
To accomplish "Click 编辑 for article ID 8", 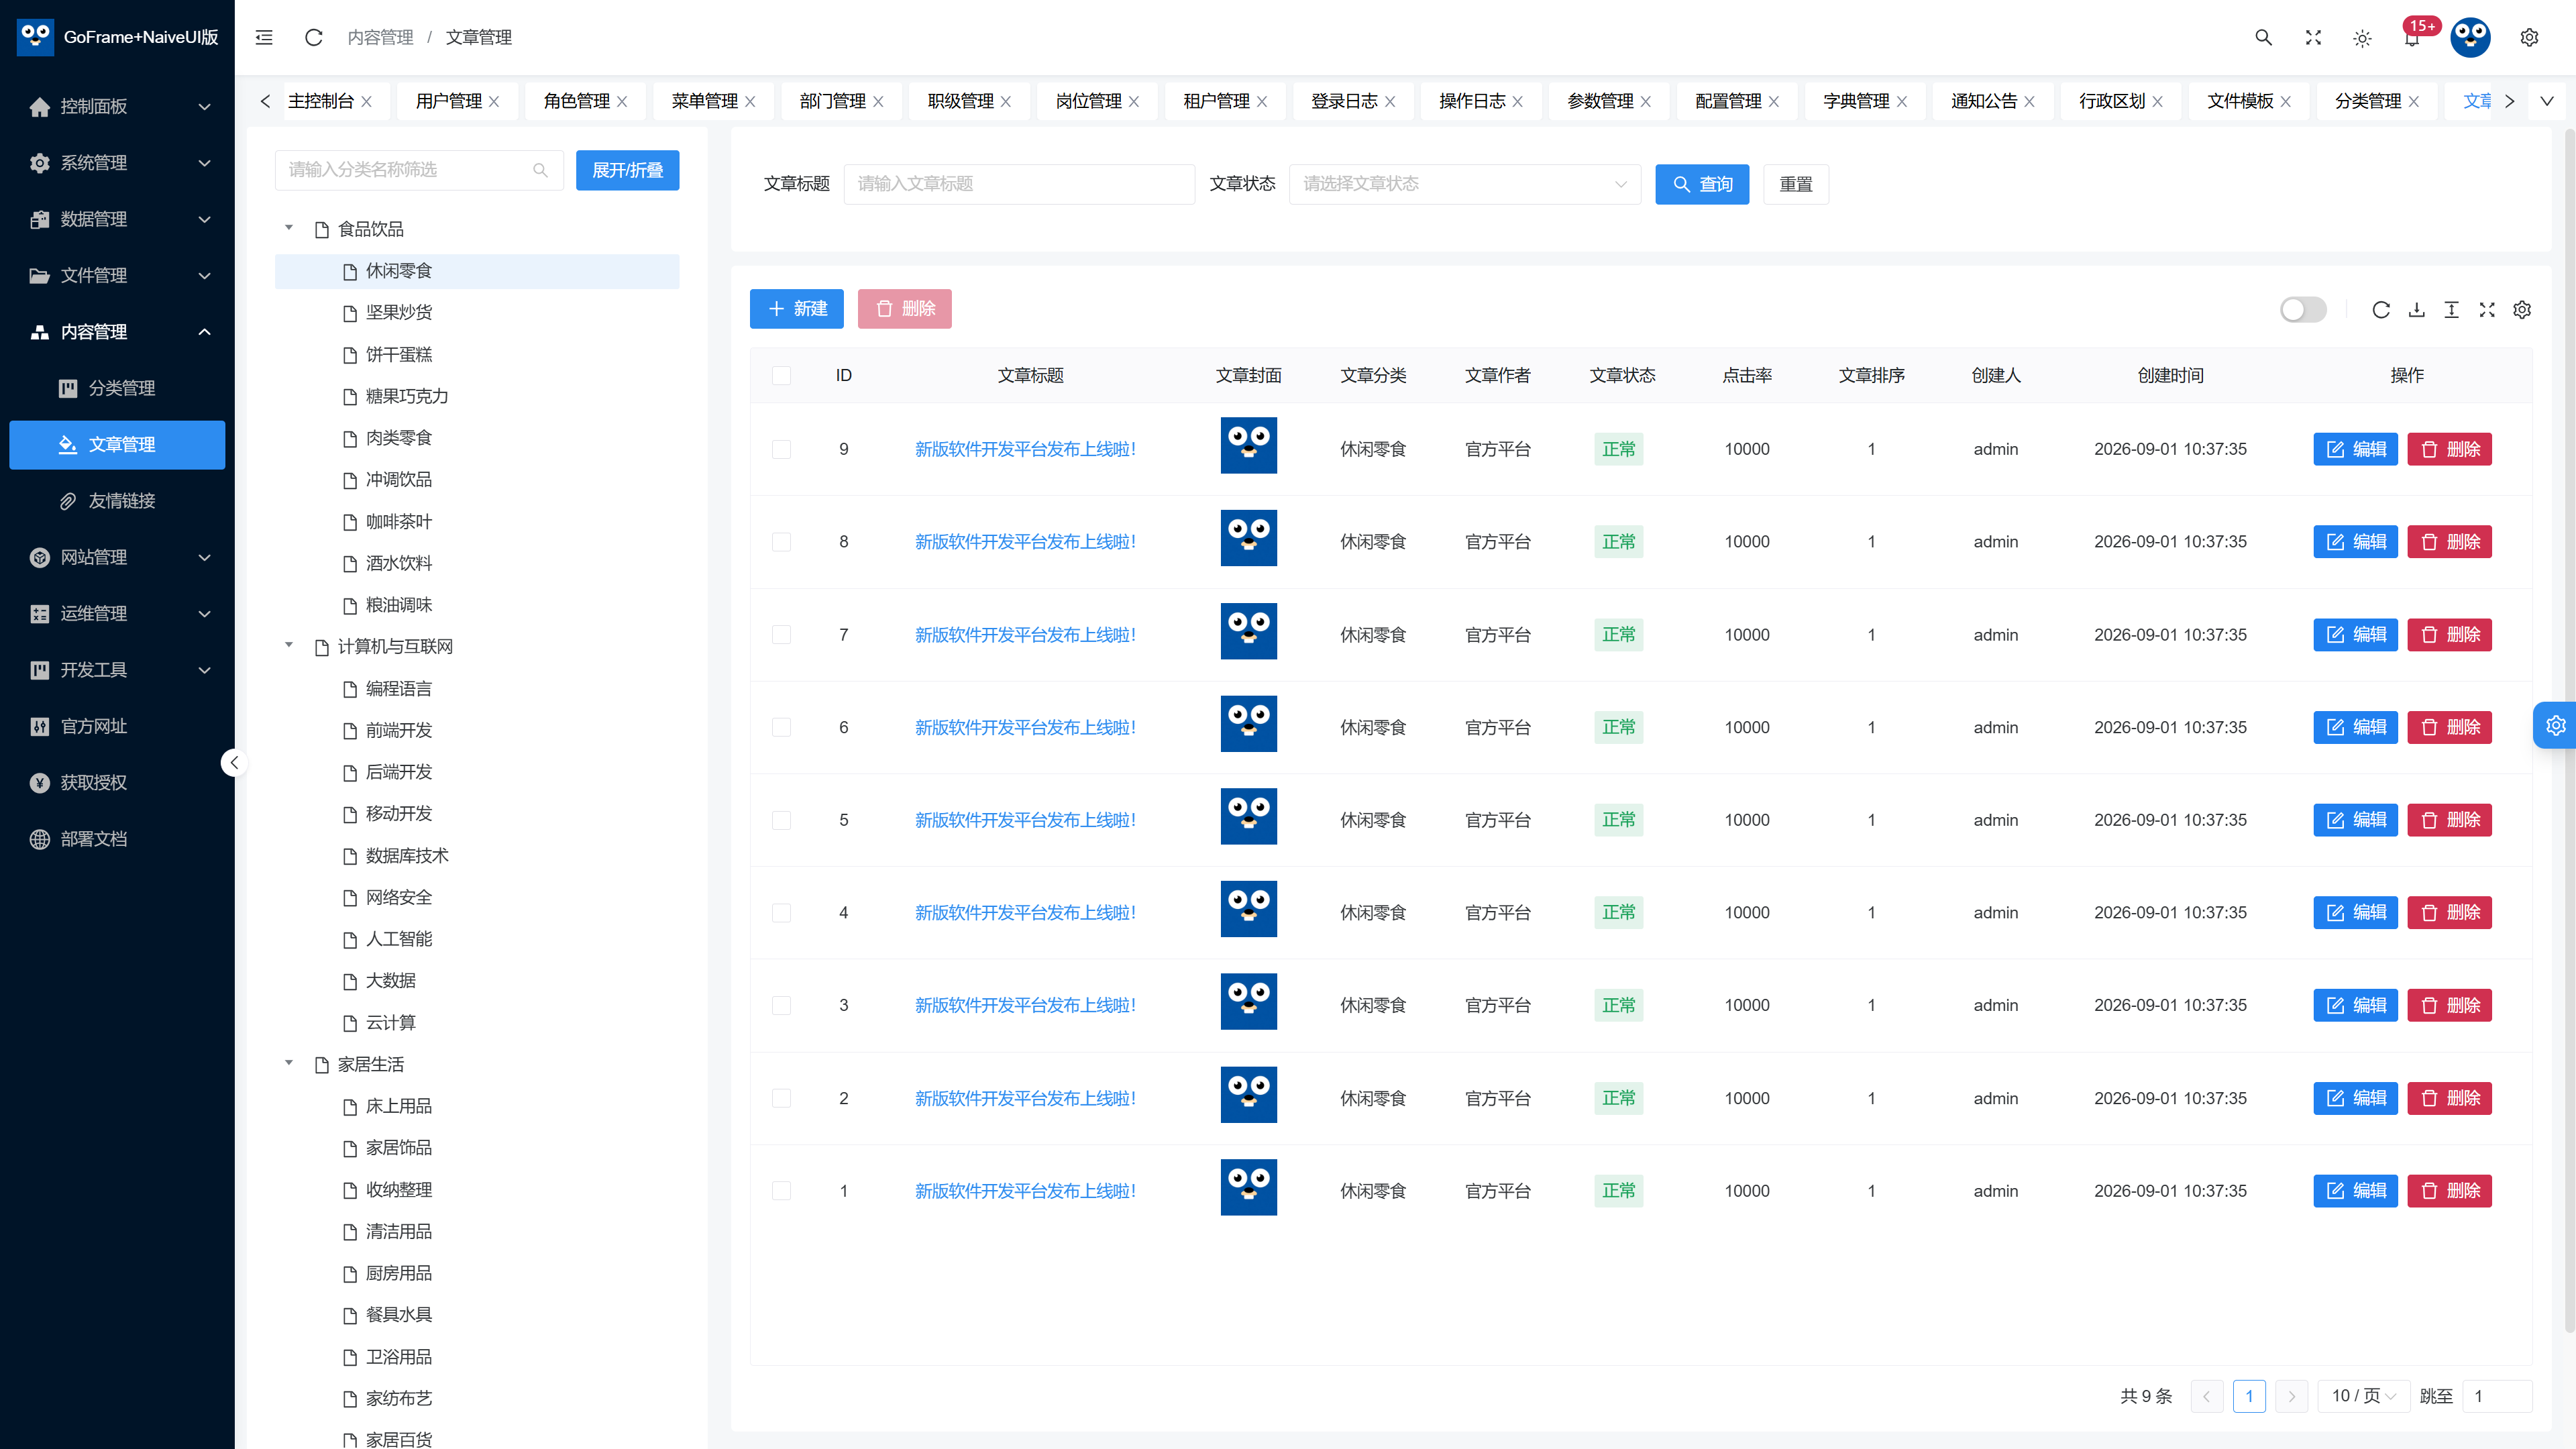I will (x=2355, y=542).
